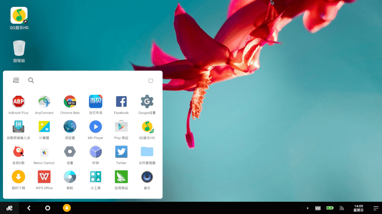The width and height of the screenshot is (382, 214).
Task: Launch the 全民K歌 karaoke app
Action: coord(18,152)
